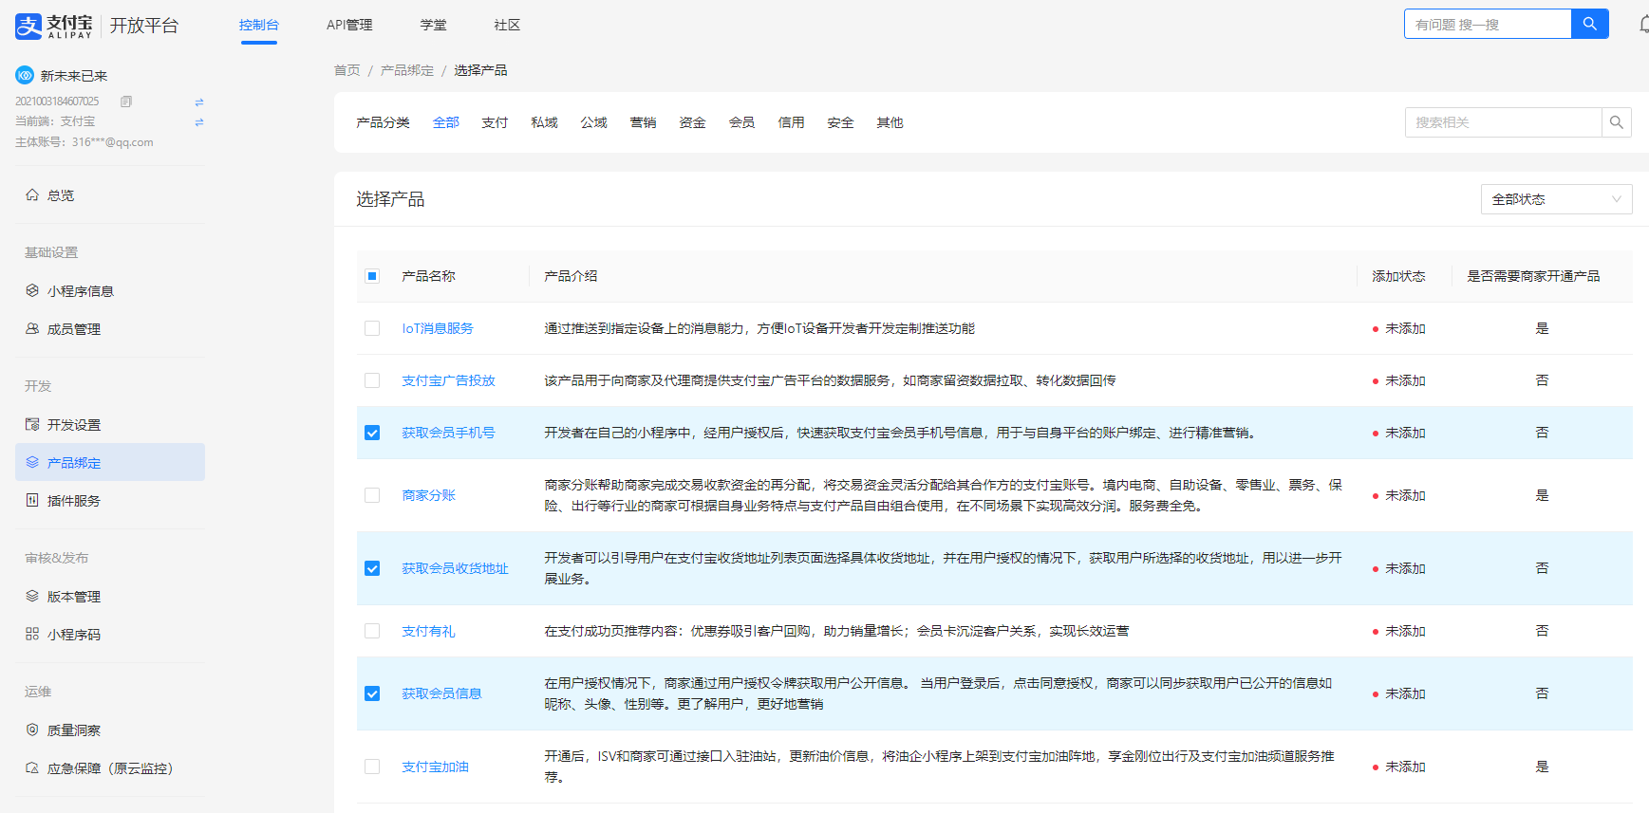The height and width of the screenshot is (813, 1649).
Task: Open the notification bell
Action: point(1643,25)
